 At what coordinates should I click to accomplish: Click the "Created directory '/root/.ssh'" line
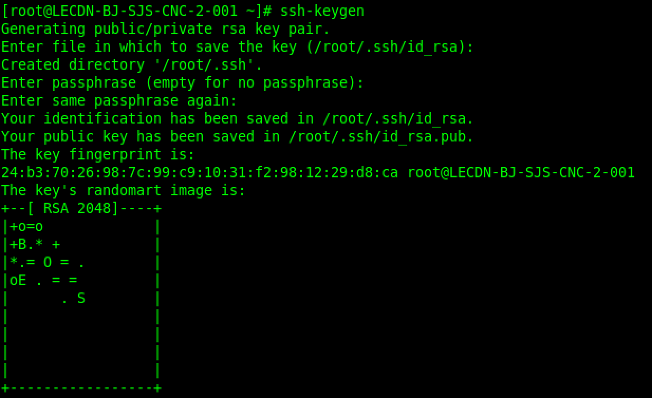coord(132,64)
